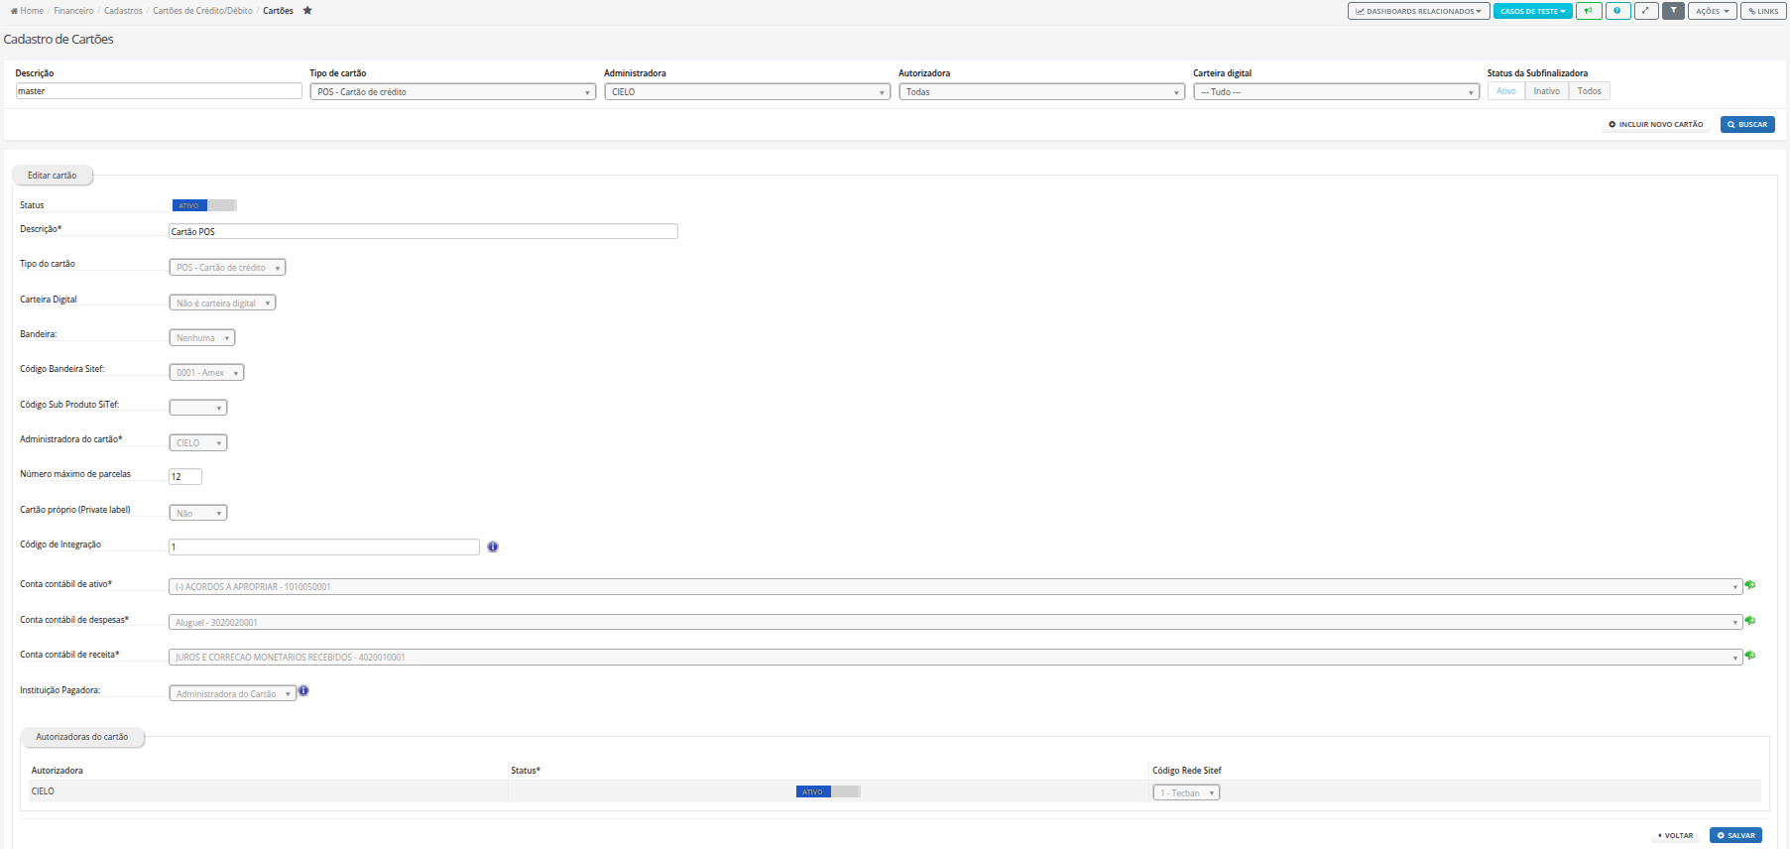Screen dimensions: 1790x849
Task: Click the Voltar button
Action: [x=1676, y=836]
